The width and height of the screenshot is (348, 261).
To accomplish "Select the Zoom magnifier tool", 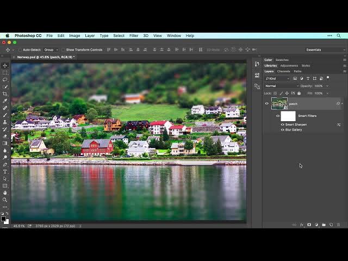I will pyautogui.click(x=5, y=200).
